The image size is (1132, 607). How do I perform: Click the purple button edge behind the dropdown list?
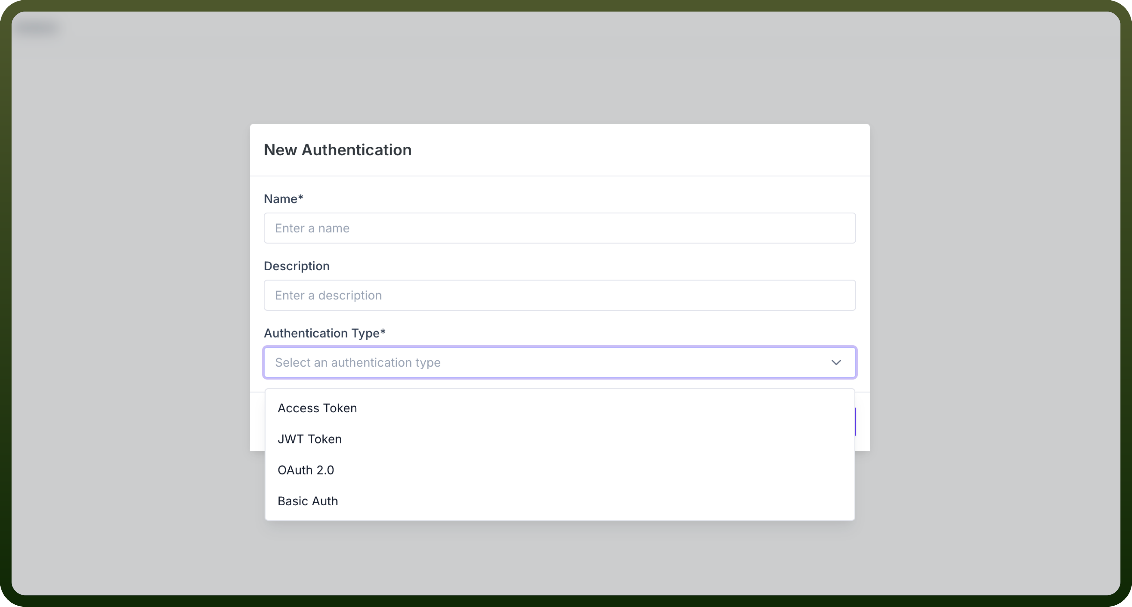pos(855,422)
